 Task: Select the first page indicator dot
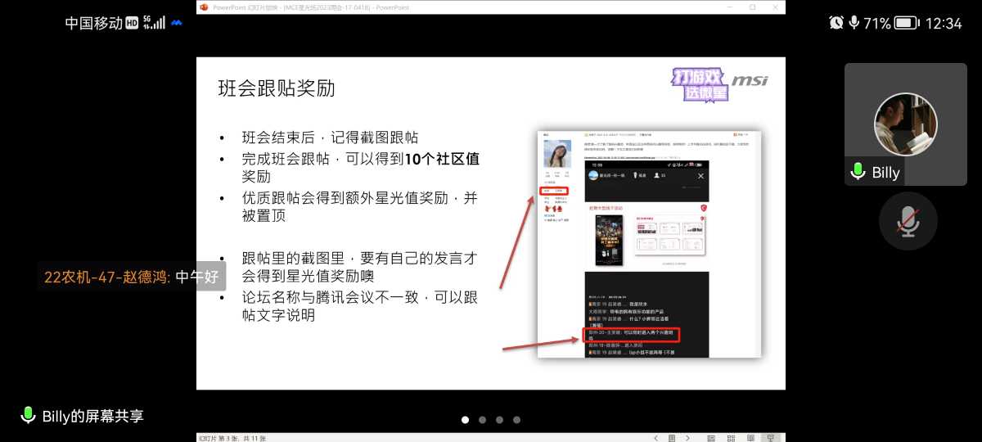(466, 420)
